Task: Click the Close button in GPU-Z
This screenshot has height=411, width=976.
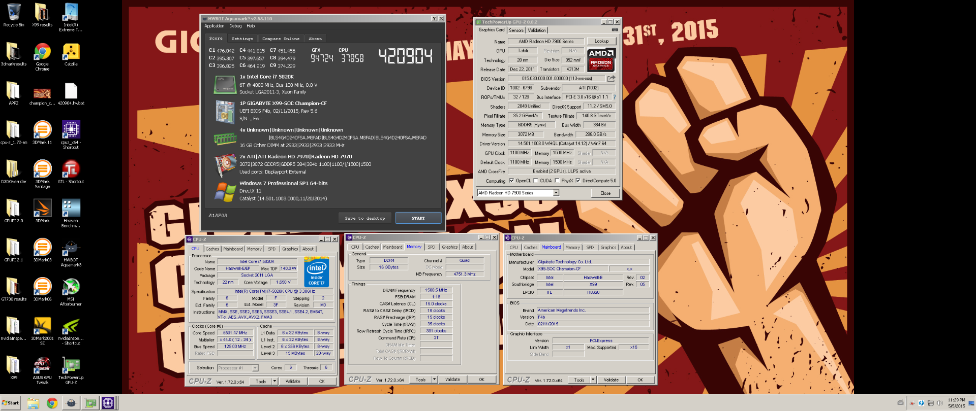Action: (605, 193)
